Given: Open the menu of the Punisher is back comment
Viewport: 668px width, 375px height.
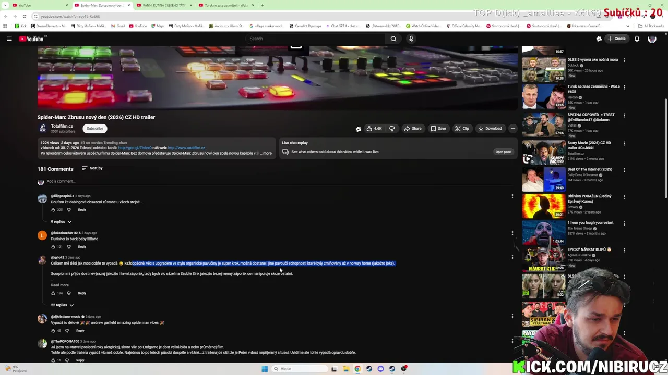Looking at the screenshot, I should (x=512, y=233).
